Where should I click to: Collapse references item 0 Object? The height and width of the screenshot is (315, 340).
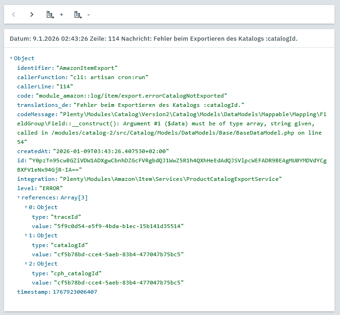pos(26,207)
